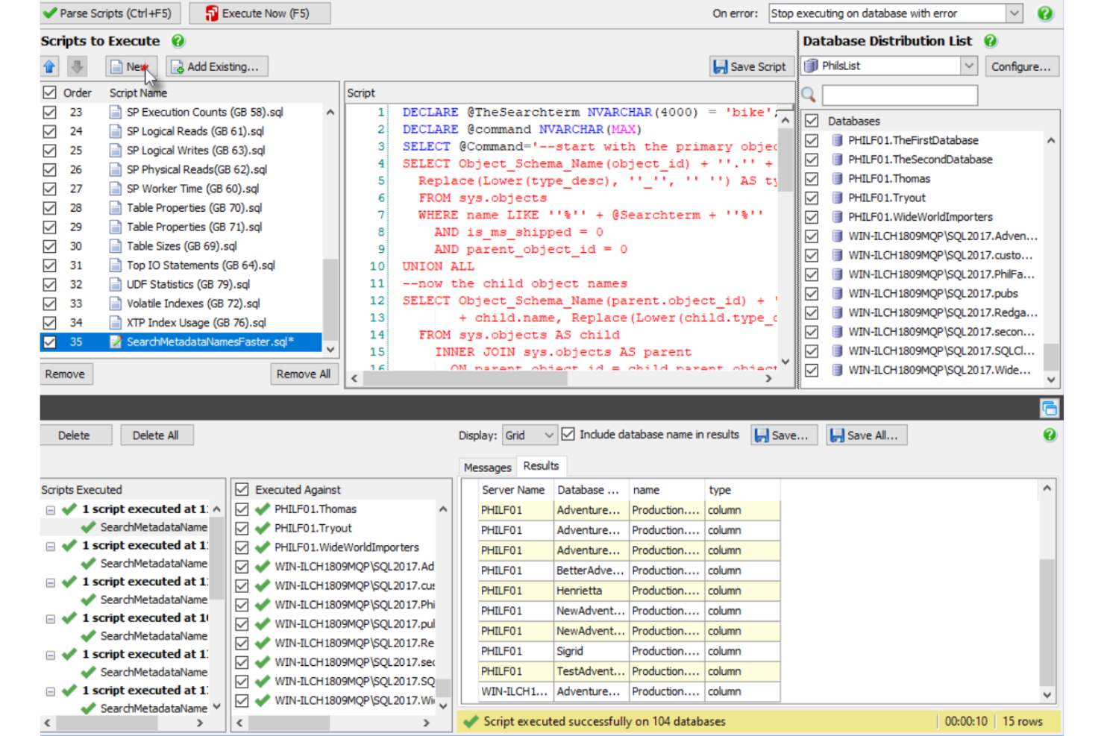Click the Save Script disk icon
1104x736 pixels.
coord(721,66)
